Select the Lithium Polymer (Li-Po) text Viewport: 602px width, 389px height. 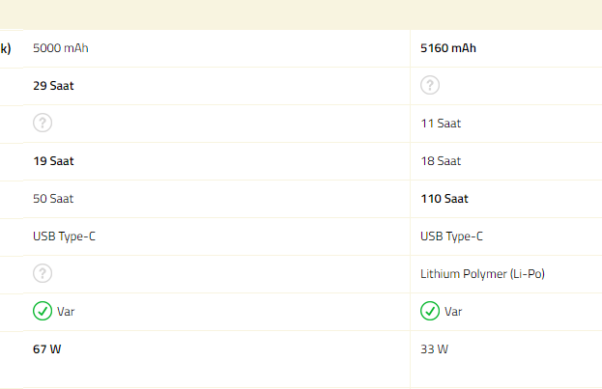482,273
